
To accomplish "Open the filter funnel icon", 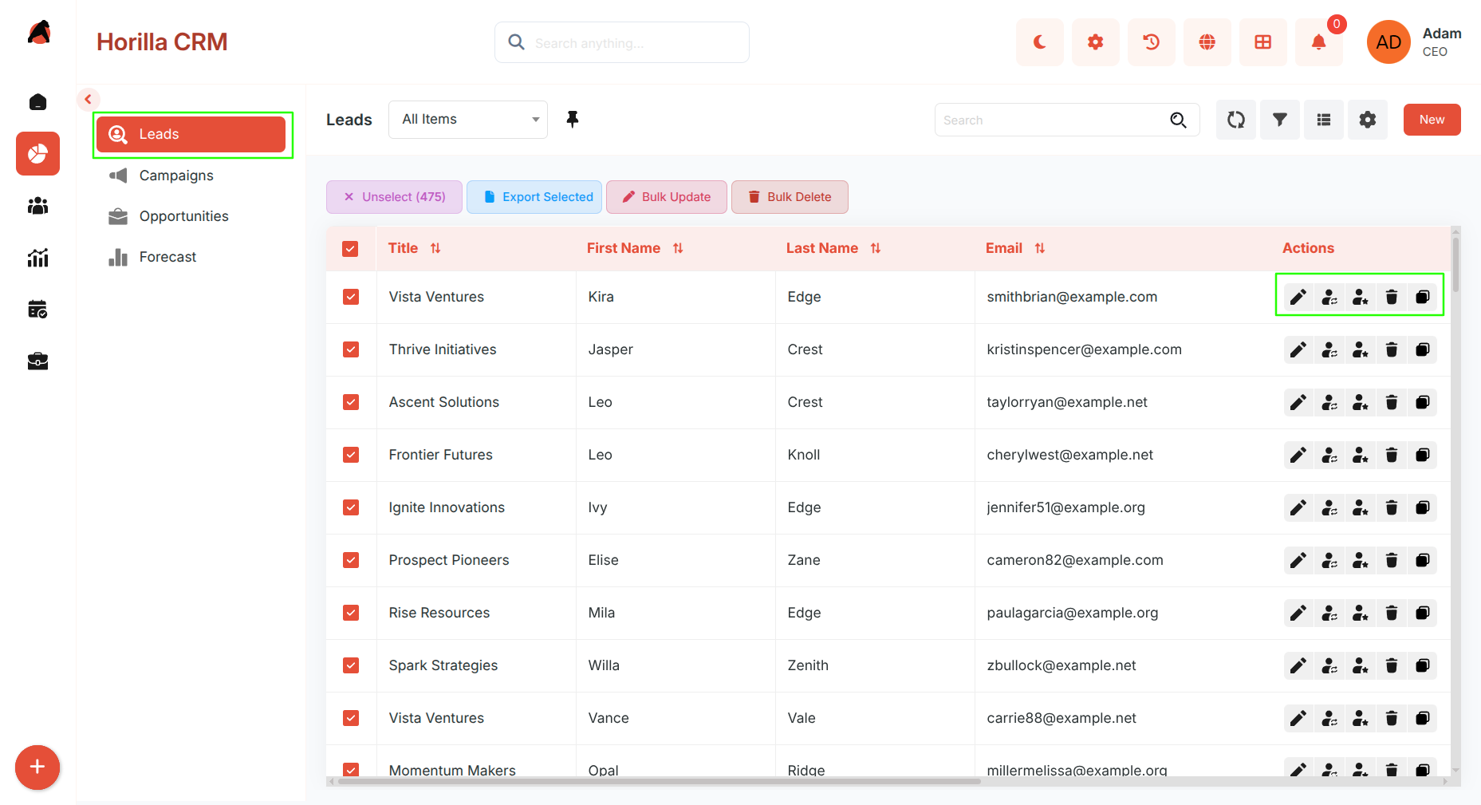I will point(1279,120).
